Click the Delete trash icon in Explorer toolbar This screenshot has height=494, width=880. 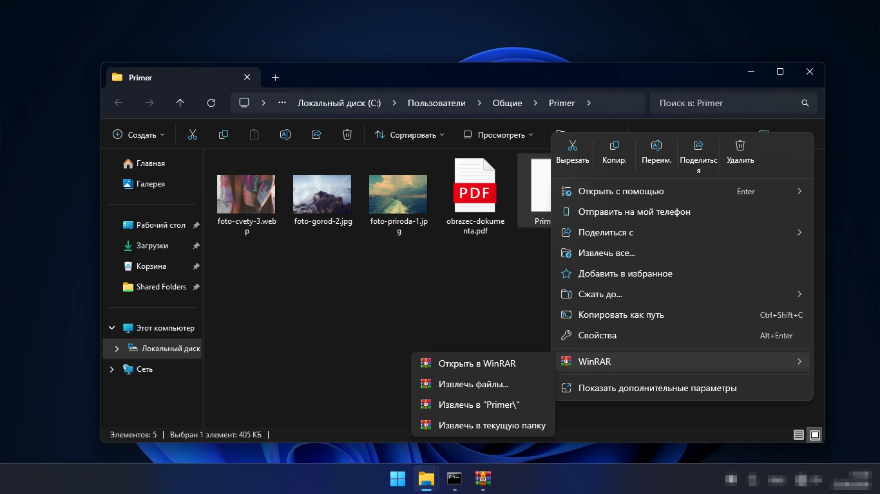pyautogui.click(x=347, y=134)
